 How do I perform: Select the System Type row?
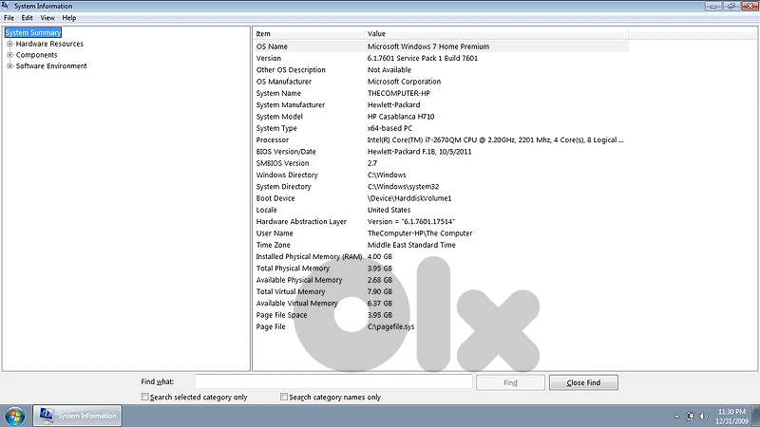click(441, 128)
